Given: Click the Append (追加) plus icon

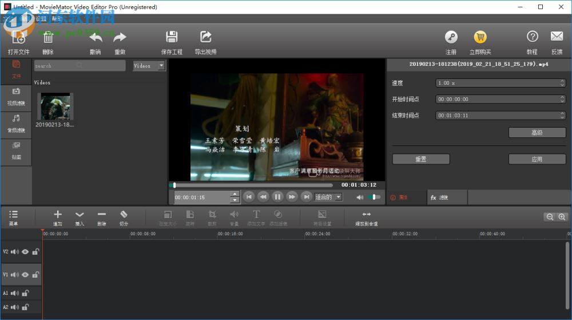Looking at the screenshot, I should click(58, 215).
